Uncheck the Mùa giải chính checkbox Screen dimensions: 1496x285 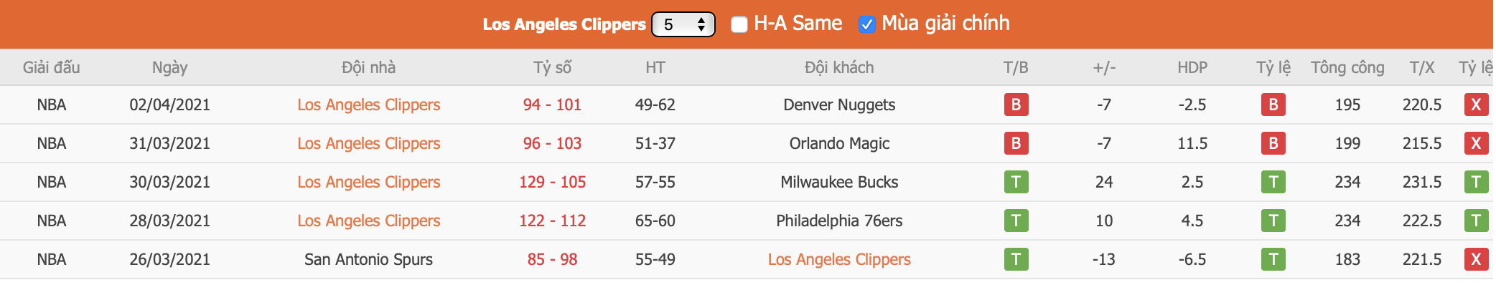(x=866, y=24)
